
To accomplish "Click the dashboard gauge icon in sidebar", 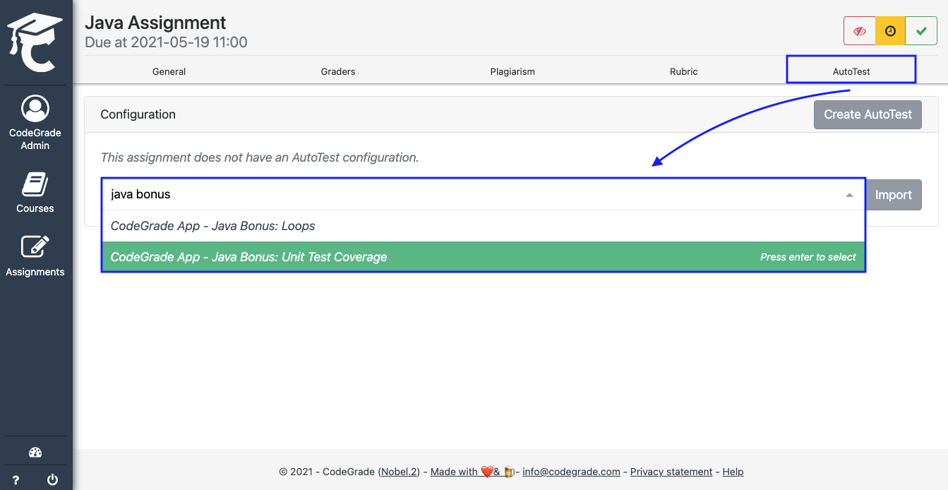I will pos(35,453).
